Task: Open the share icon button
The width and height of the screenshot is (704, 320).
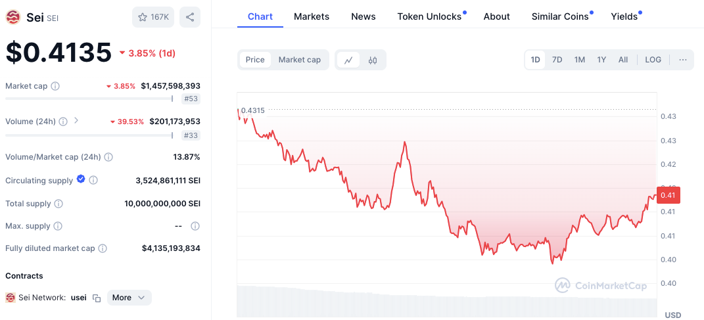Action: click(x=190, y=17)
